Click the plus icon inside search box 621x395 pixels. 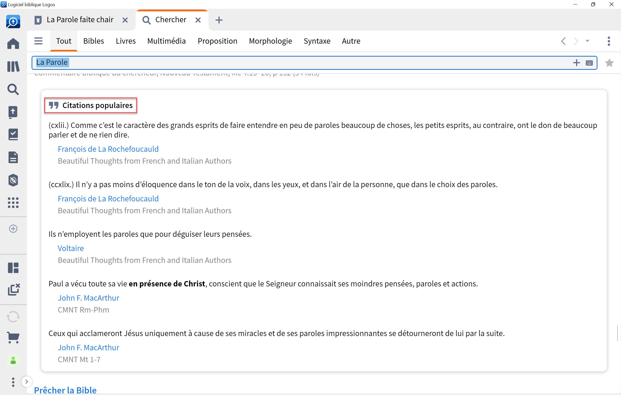click(x=576, y=63)
